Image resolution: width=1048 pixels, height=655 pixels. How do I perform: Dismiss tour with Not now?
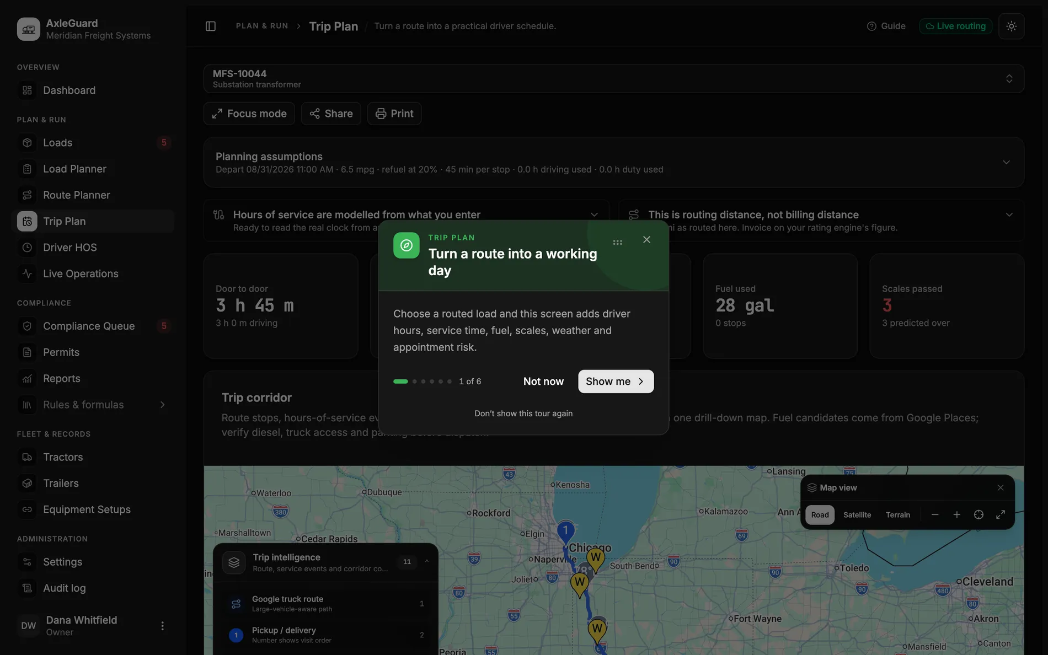(543, 382)
